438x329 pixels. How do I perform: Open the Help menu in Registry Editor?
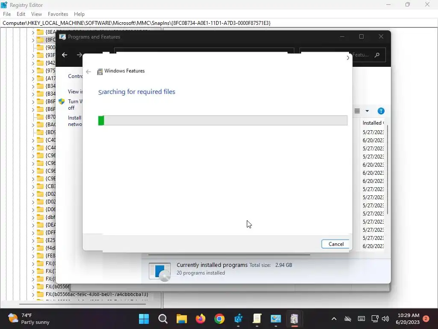[x=79, y=14]
